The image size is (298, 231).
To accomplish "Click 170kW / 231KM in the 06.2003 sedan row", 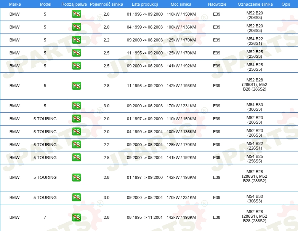I will tap(181, 106).
